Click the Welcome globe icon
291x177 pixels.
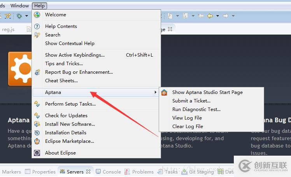(x=37, y=15)
